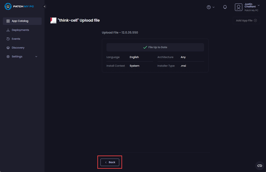Expand the Settings chevron in the sidebar
The image size is (266, 172).
tap(36, 57)
